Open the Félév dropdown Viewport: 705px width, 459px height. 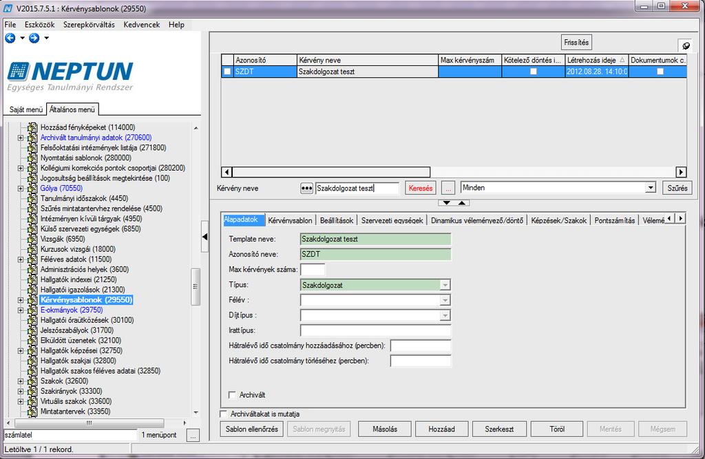(x=445, y=300)
